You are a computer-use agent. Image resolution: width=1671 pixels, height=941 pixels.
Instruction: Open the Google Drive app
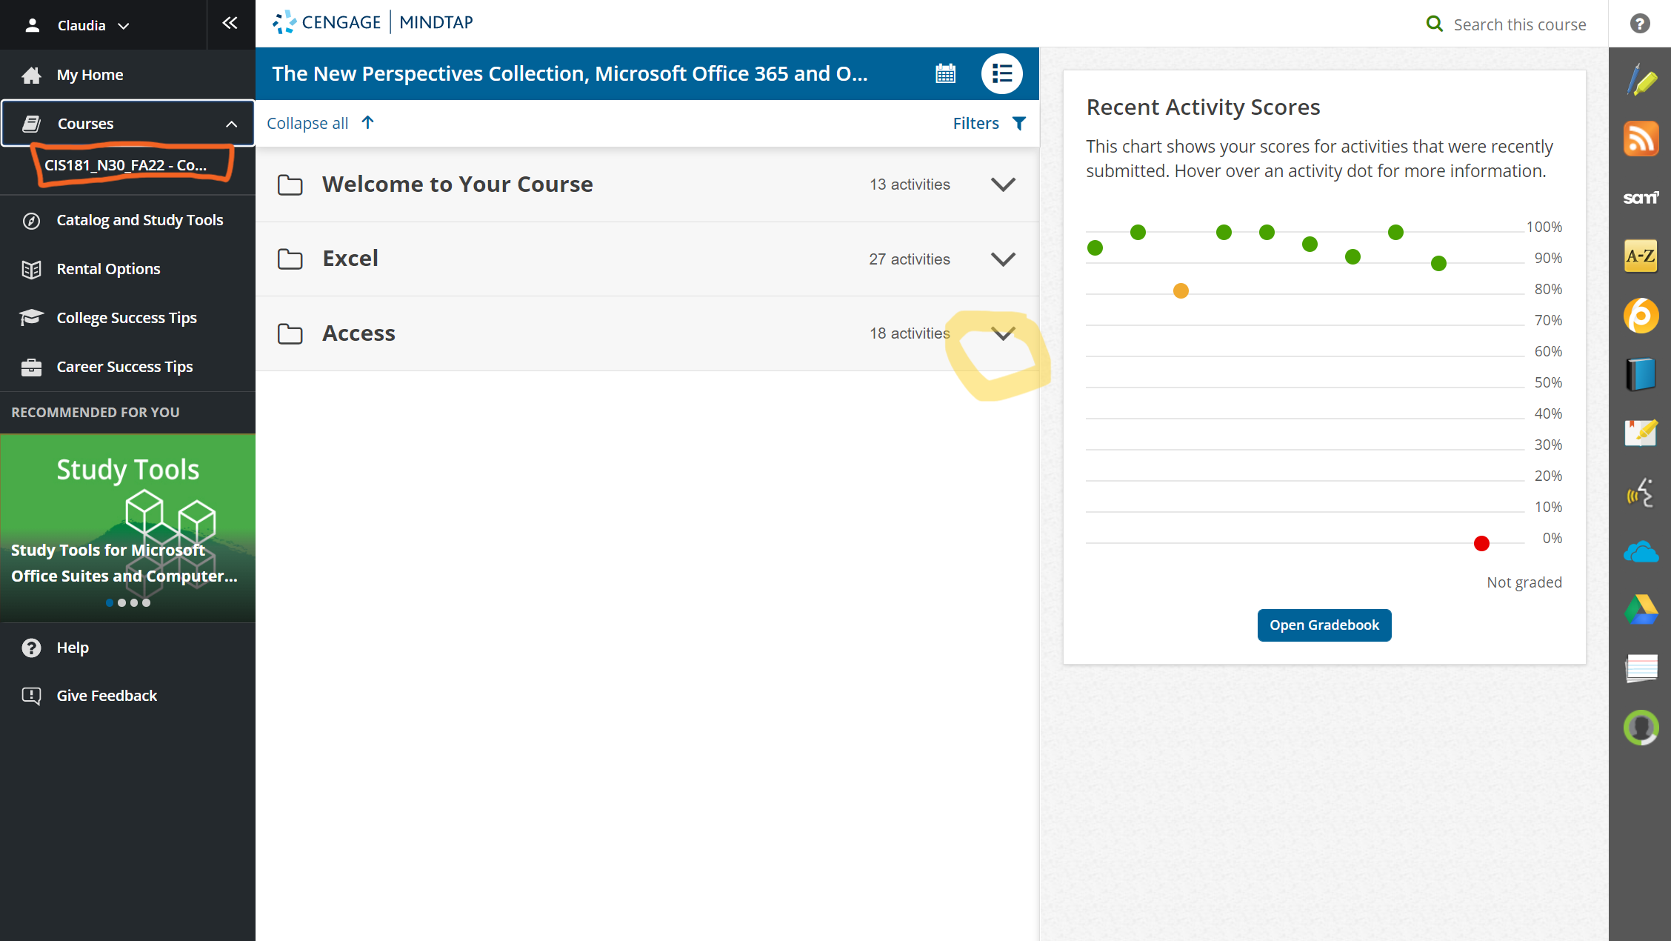pyautogui.click(x=1641, y=610)
